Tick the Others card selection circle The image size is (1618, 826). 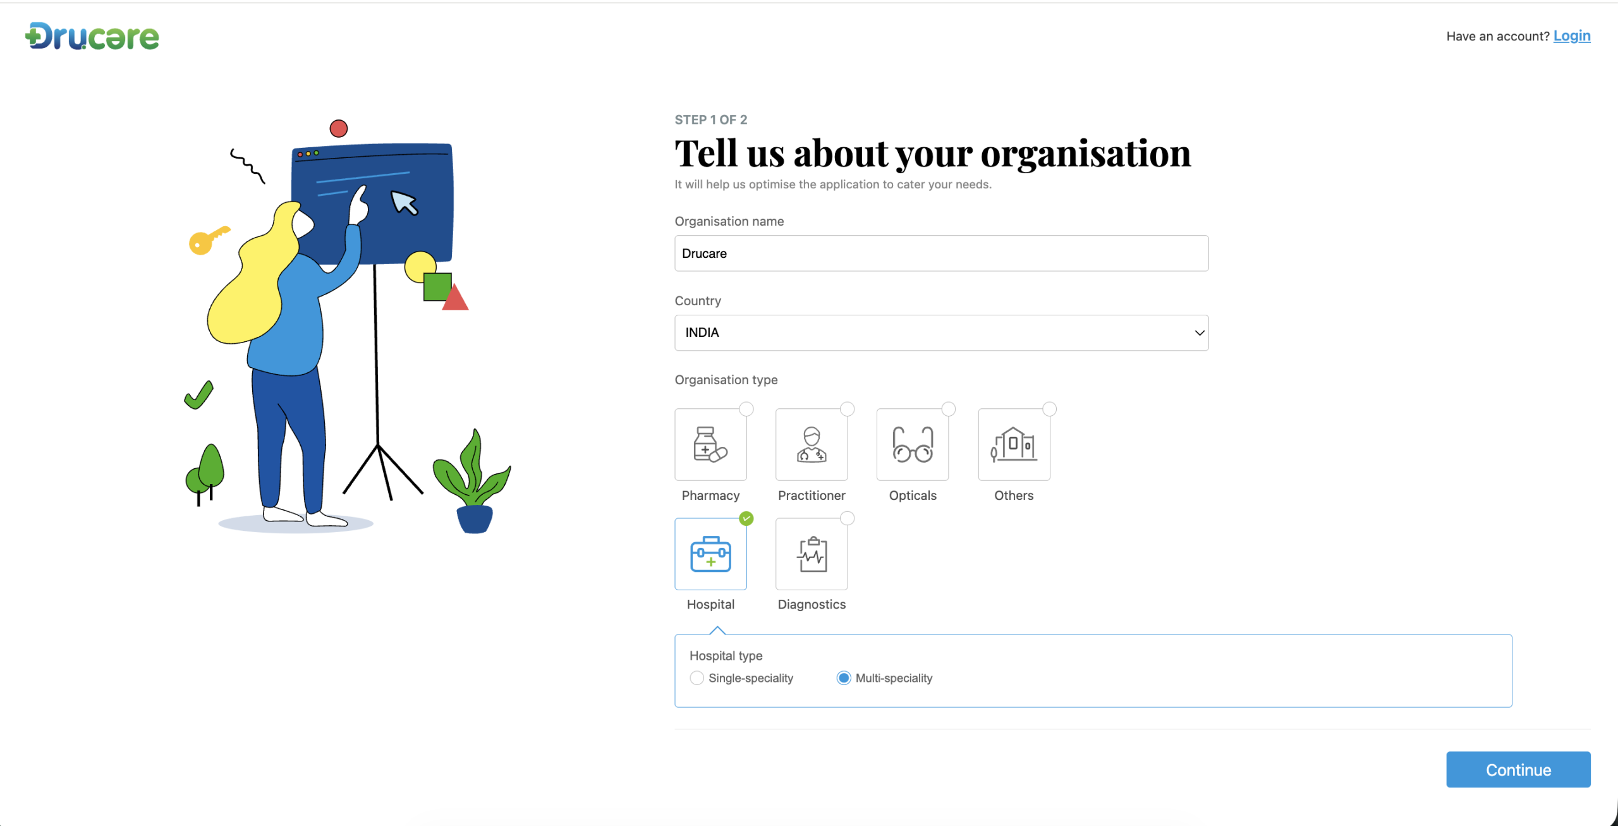(1050, 409)
